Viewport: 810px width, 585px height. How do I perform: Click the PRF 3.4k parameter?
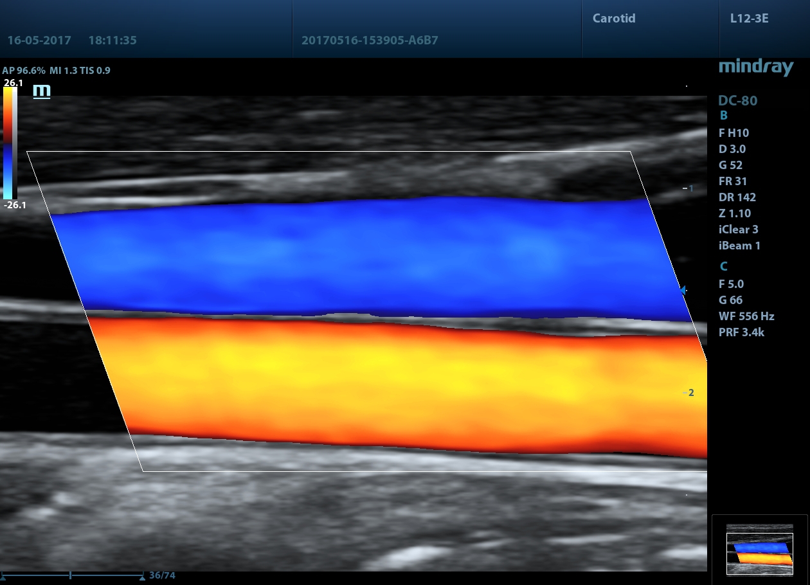[x=741, y=332]
